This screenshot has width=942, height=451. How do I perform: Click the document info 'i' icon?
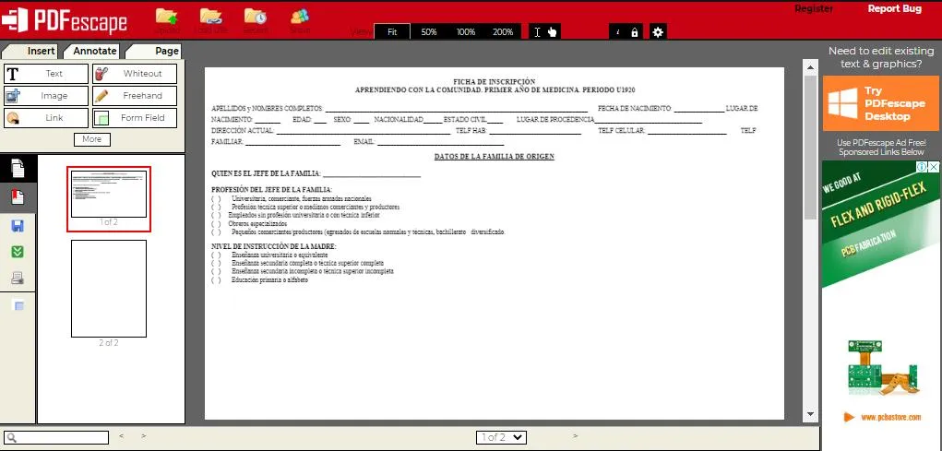[618, 32]
